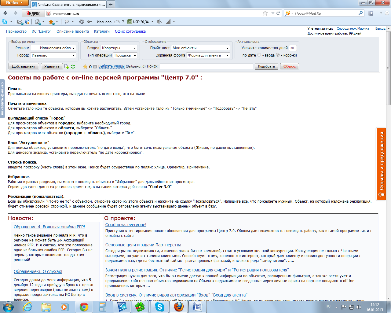Click the green refresh arrows icon
This screenshot has height=313, width=391.
click(x=73, y=66)
